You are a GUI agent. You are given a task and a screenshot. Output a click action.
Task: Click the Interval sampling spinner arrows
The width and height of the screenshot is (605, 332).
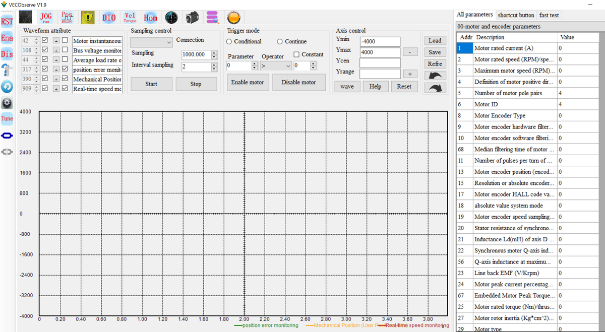click(214, 67)
